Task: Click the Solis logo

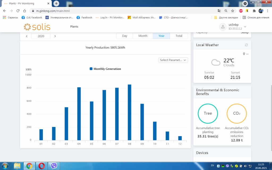Action: click(37, 27)
